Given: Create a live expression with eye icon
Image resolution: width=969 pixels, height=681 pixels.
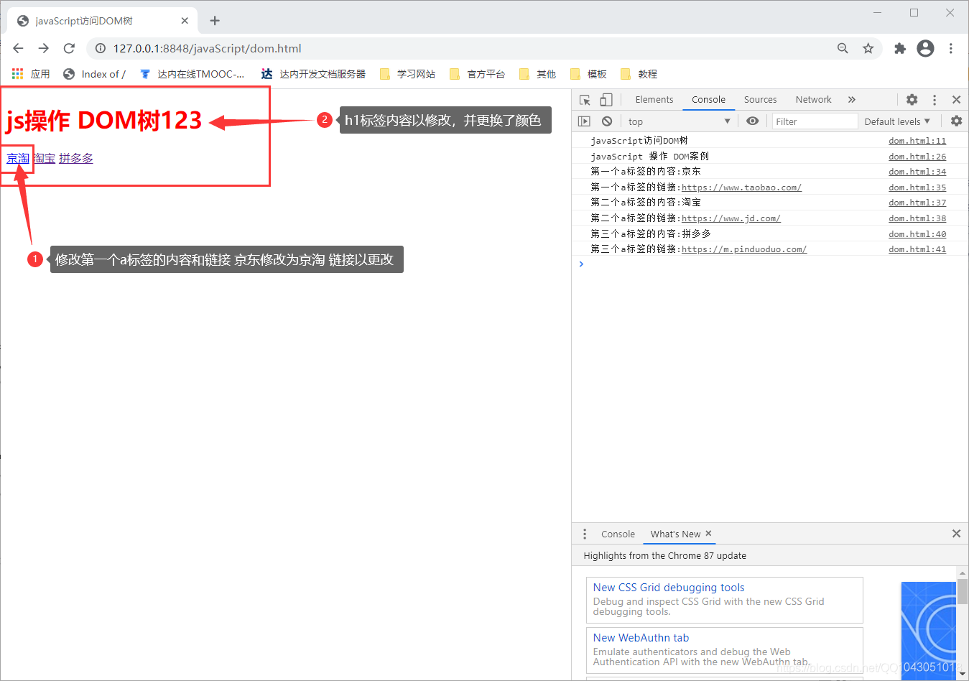Looking at the screenshot, I should [x=752, y=121].
